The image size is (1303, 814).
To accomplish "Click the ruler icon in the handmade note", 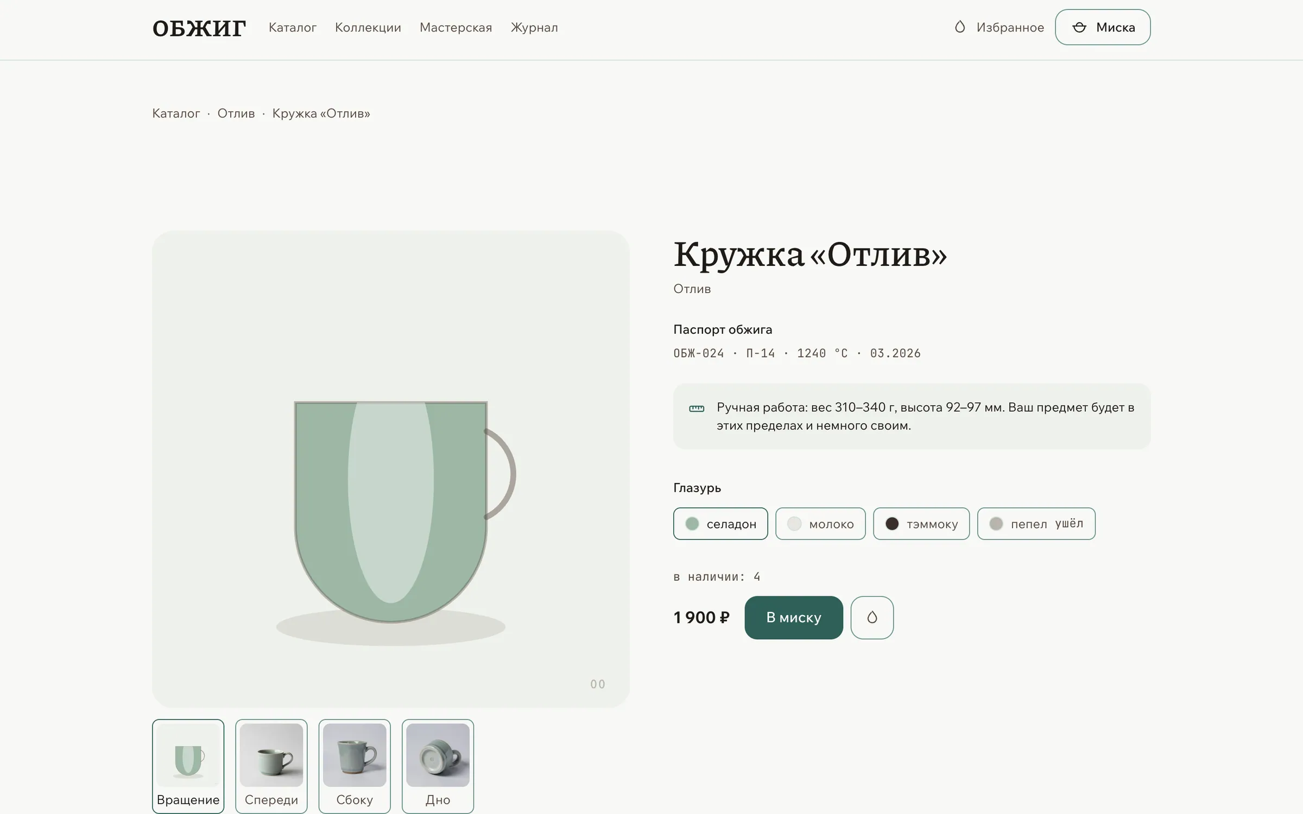I will tap(697, 409).
